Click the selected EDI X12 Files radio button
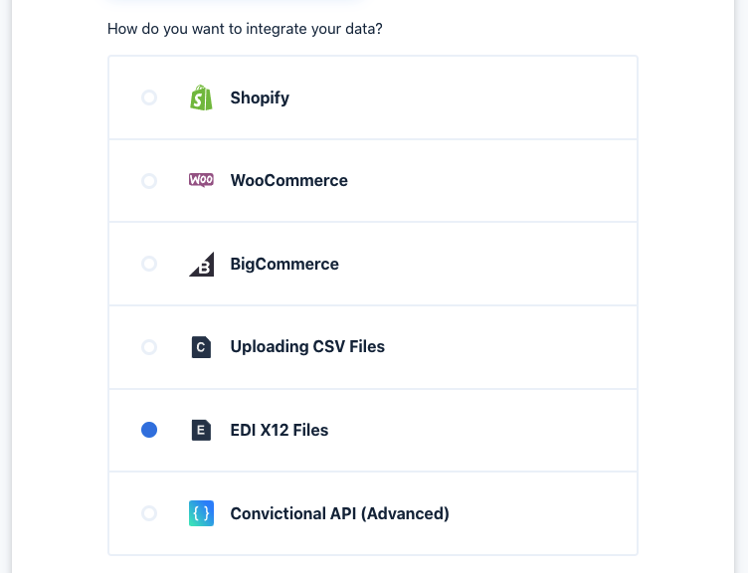 tap(149, 430)
